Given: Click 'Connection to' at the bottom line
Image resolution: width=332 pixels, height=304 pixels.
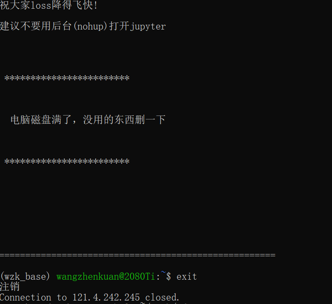Looking at the screenshot, I should (33, 297).
